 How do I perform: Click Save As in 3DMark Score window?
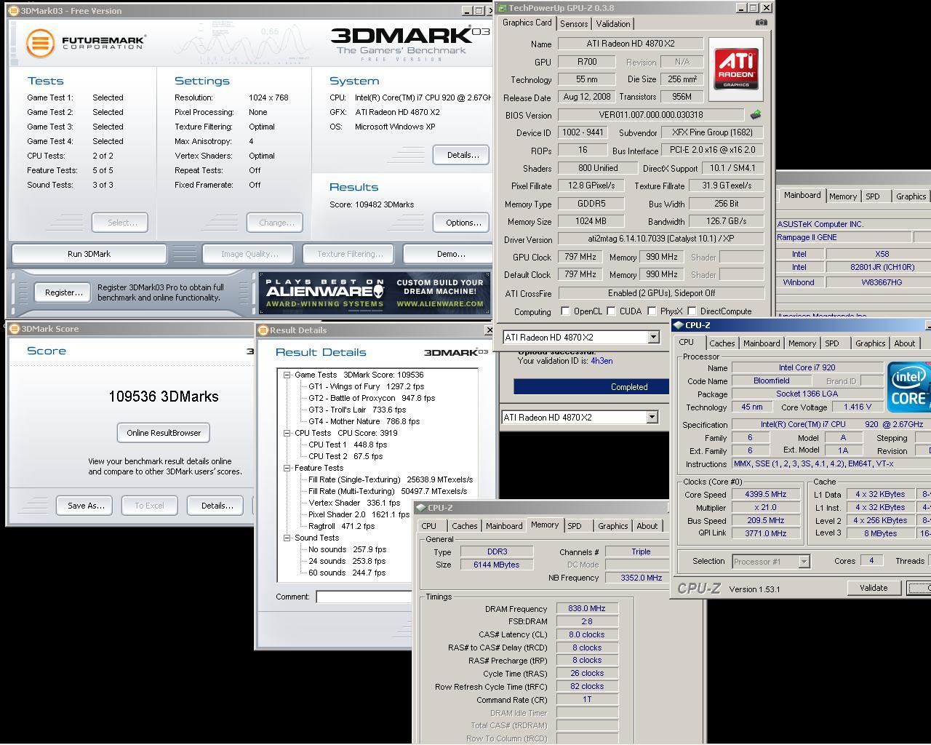point(86,506)
